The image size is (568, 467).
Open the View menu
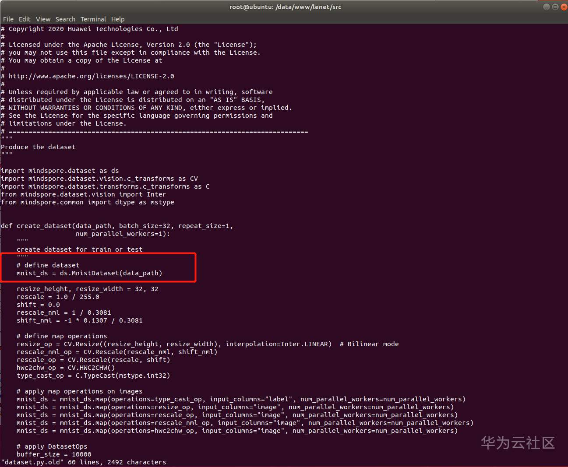(43, 19)
